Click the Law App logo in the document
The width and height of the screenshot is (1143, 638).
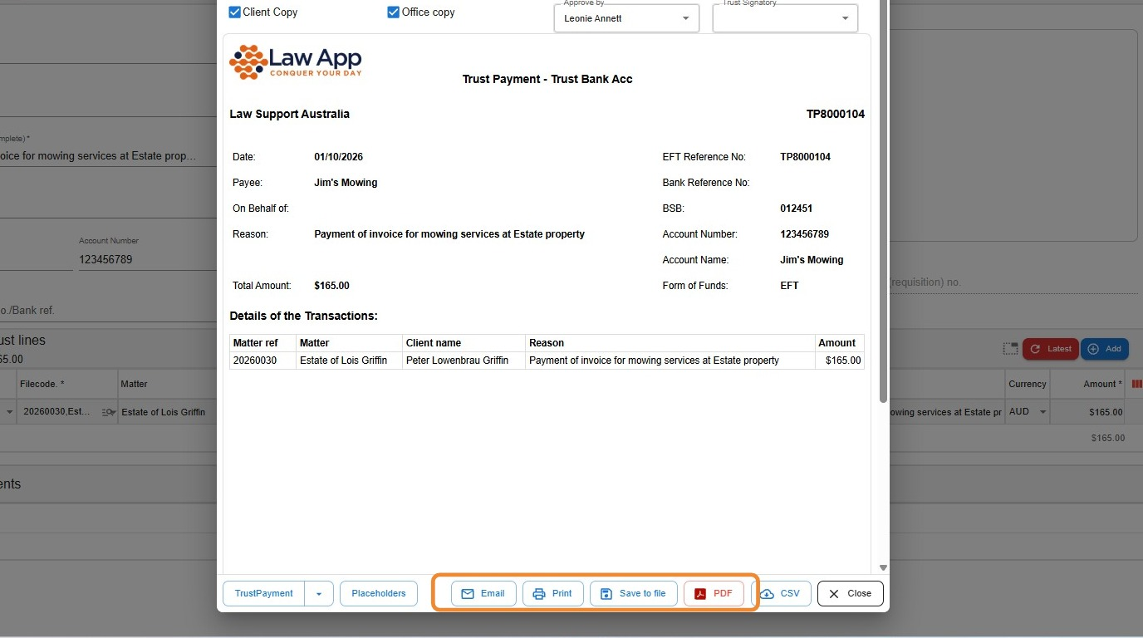coord(296,62)
